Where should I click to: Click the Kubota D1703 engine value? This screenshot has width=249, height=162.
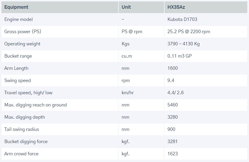coord(182,19)
